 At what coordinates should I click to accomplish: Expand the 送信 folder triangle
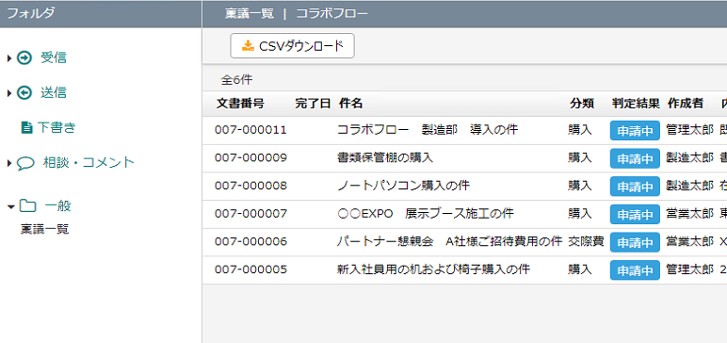pyautogui.click(x=9, y=93)
